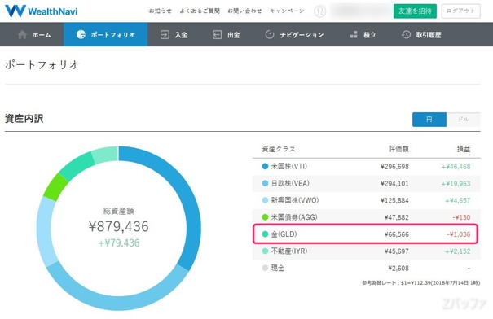
Task: Open the キャンペーン link
Action: [x=287, y=11]
